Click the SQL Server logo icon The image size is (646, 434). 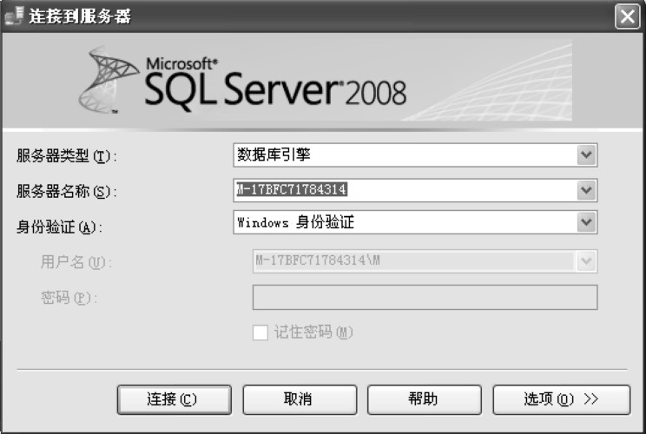pos(109,81)
